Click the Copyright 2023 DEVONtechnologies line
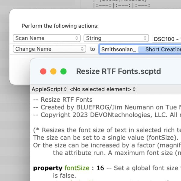The height and width of the screenshot is (181, 181). point(106,115)
